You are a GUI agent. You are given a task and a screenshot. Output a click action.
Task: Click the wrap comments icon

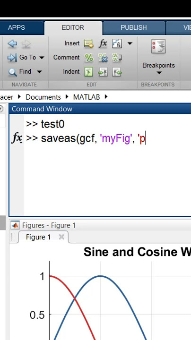coord(117,58)
